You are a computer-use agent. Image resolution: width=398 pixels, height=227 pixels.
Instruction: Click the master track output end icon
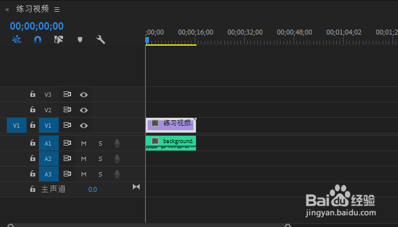[x=137, y=187]
